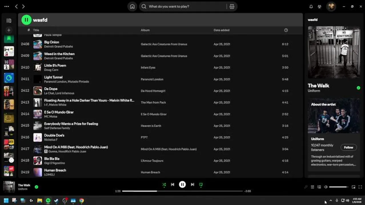The image size is (365, 205).
Task: Open artist Self Defense Family
Action: 57,128
